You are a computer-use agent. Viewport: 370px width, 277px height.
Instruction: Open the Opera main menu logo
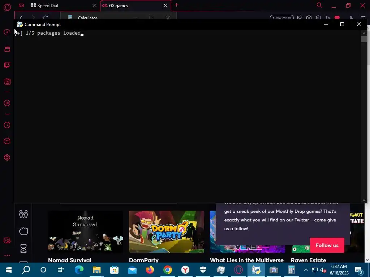7,7
